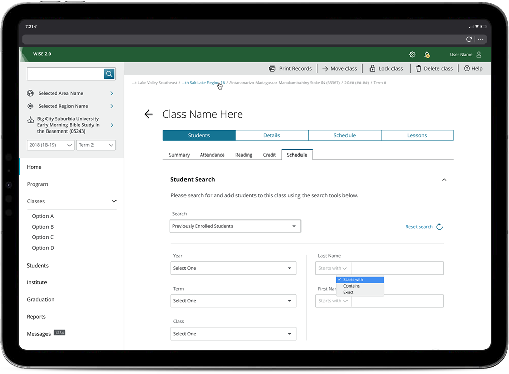This screenshot has height=374, width=509.
Task: Open Institute in the sidebar
Action: [x=37, y=283]
